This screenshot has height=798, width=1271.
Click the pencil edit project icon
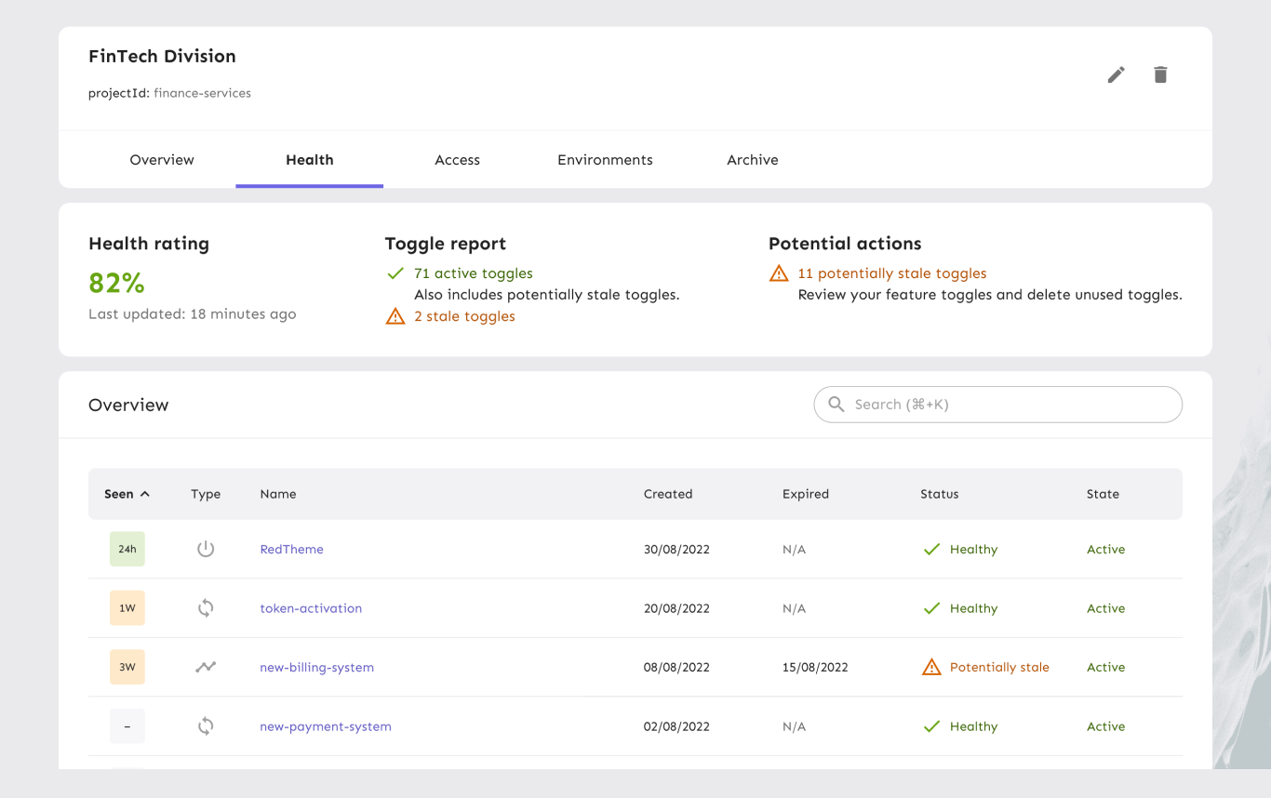(1116, 75)
